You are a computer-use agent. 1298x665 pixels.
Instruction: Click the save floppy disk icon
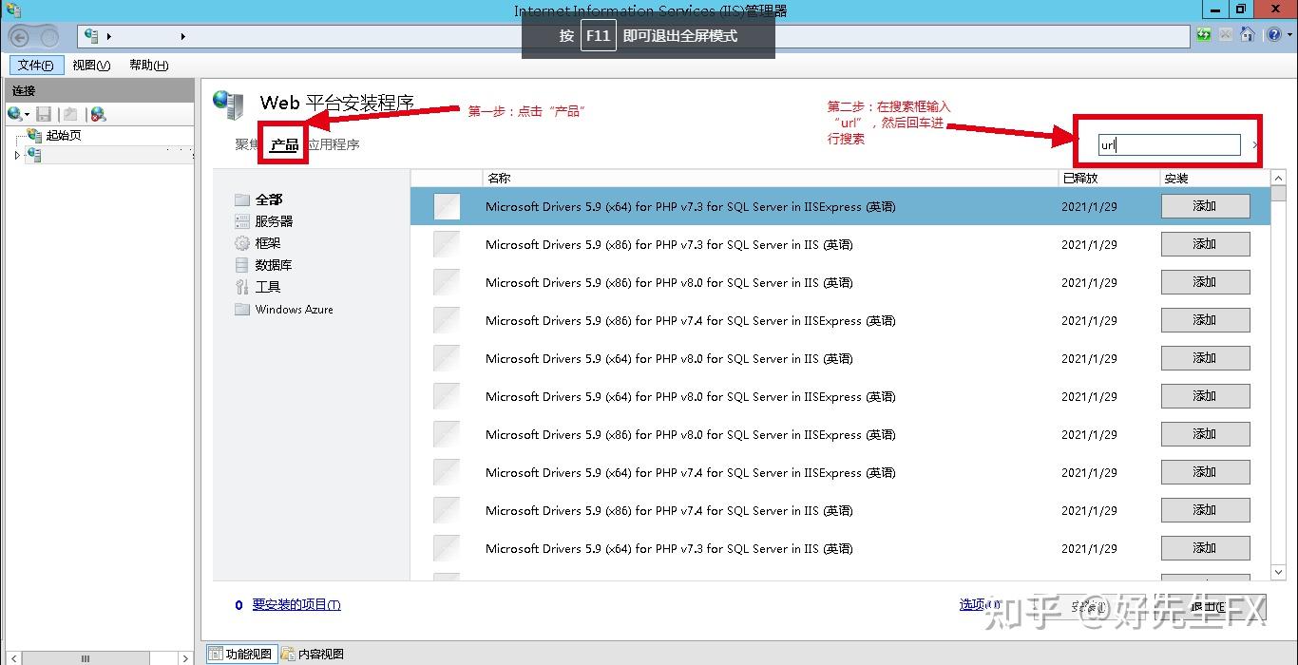[x=44, y=114]
